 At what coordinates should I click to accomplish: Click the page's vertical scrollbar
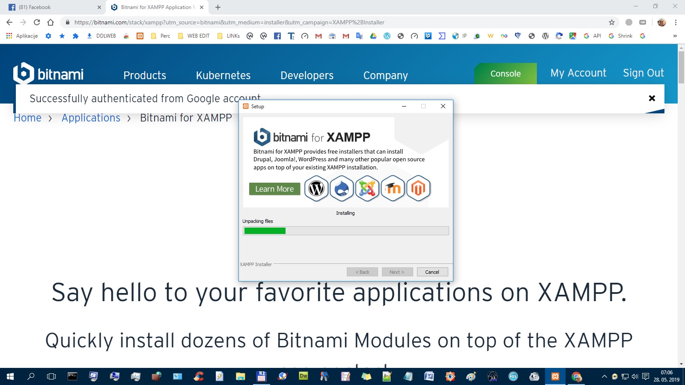[x=681, y=68]
